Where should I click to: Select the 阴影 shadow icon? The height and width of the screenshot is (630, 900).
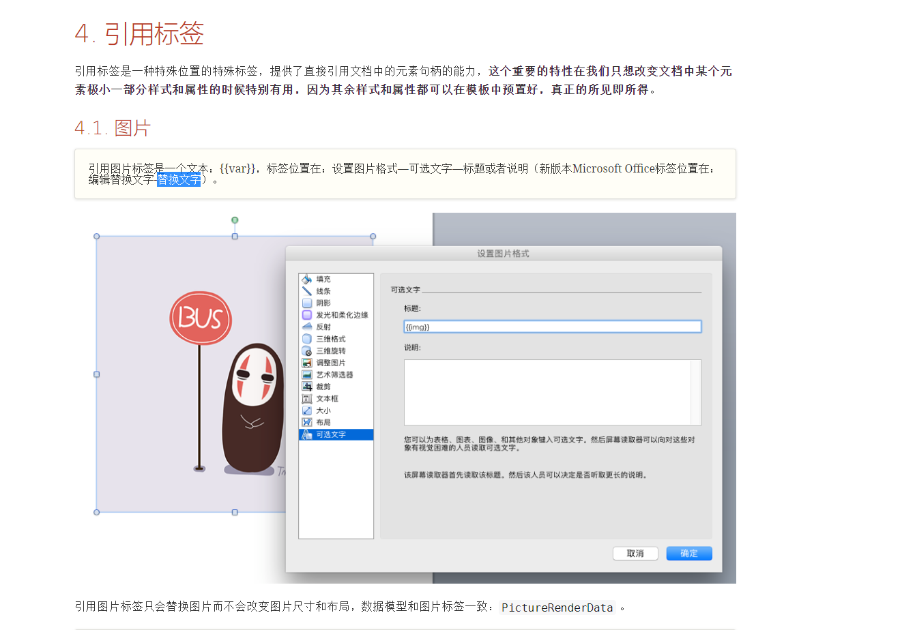[307, 303]
